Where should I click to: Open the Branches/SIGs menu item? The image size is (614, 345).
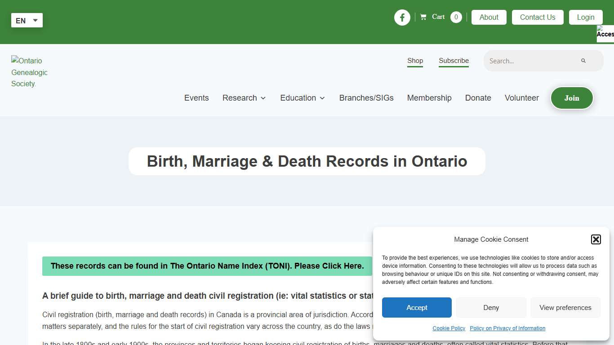tap(366, 97)
